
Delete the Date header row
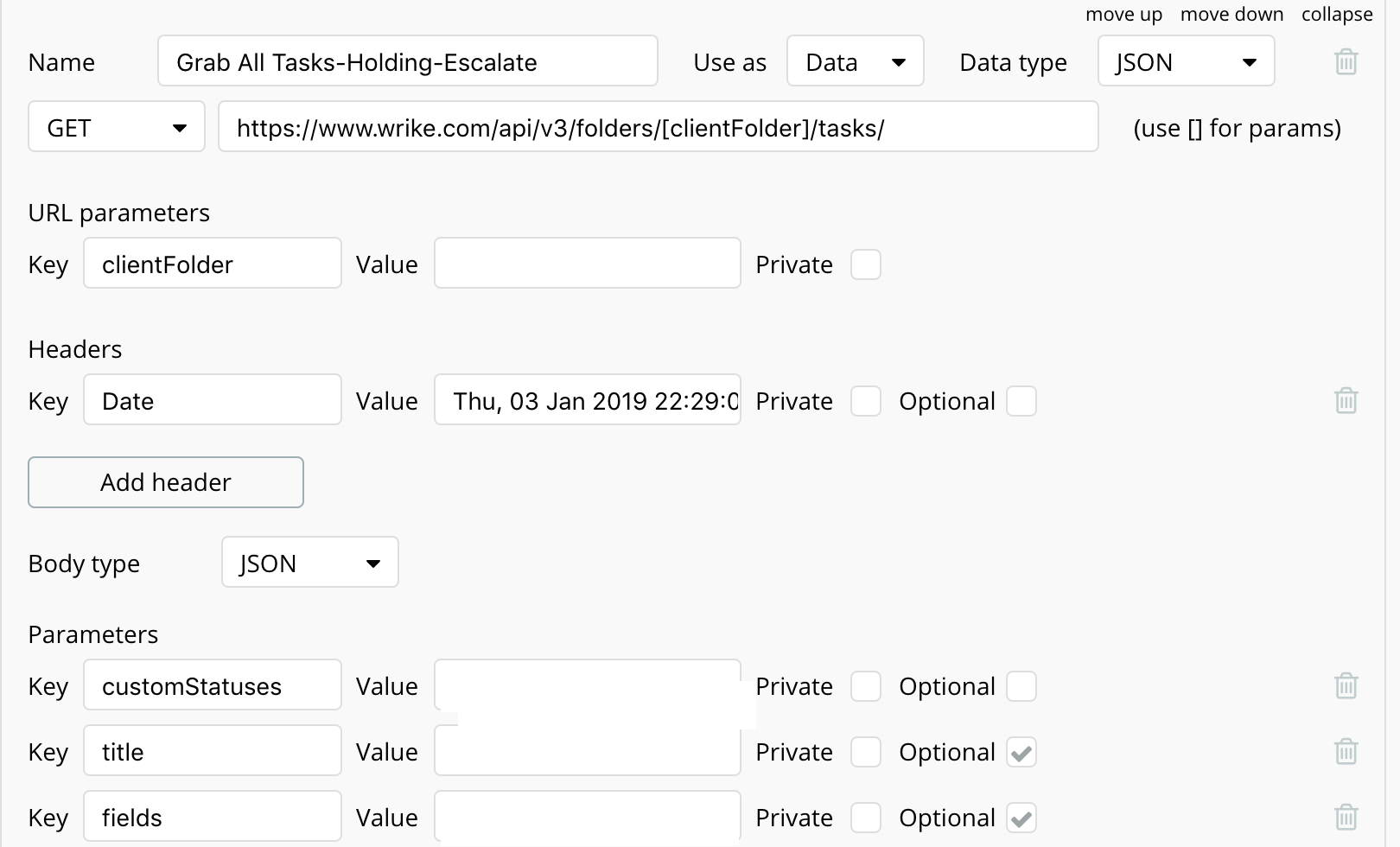click(x=1346, y=401)
